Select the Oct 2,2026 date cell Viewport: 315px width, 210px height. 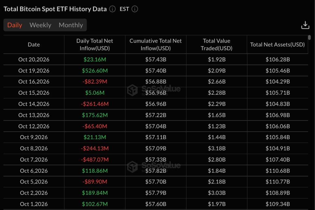(34, 193)
